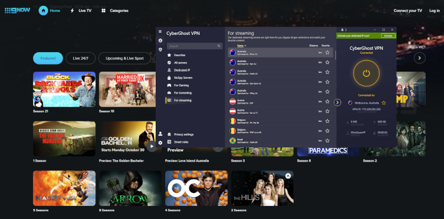Favorite the Australia Stan AU server

click(x=327, y=62)
